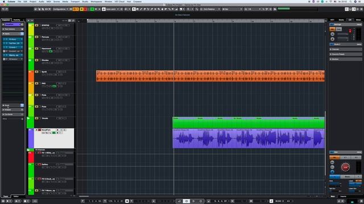Select the Object Selection arrow tool
This screenshot has width=364, height=204.
click(x=134, y=9)
